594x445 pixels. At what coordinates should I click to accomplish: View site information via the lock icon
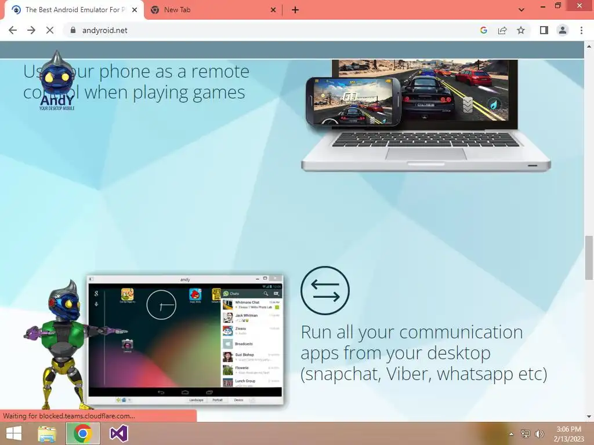pyautogui.click(x=73, y=30)
